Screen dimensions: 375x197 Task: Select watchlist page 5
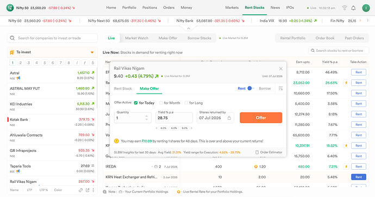[45, 63]
